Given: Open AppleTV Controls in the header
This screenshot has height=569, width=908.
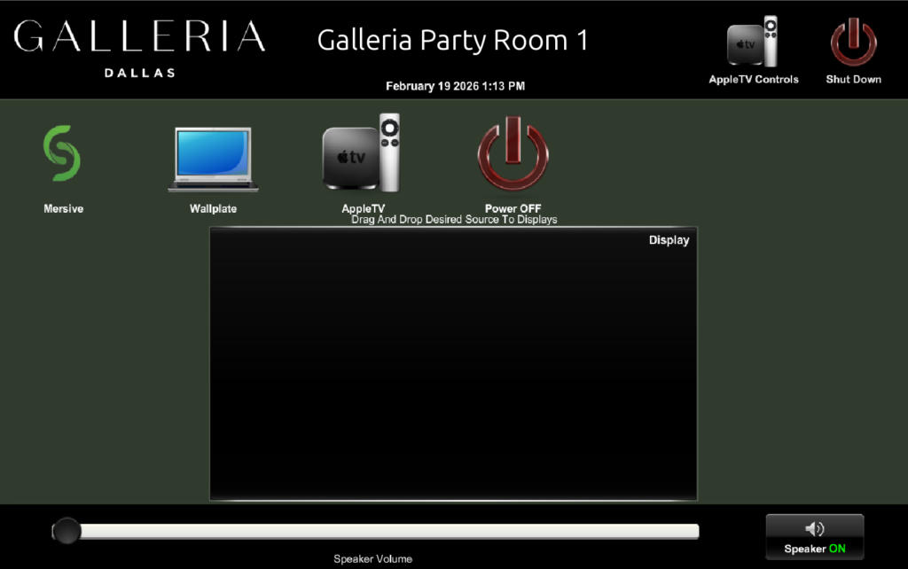Looking at the screenshot, I should point(753,42).
